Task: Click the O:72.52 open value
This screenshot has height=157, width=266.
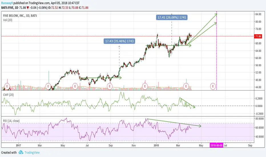Action: point(53,8)
